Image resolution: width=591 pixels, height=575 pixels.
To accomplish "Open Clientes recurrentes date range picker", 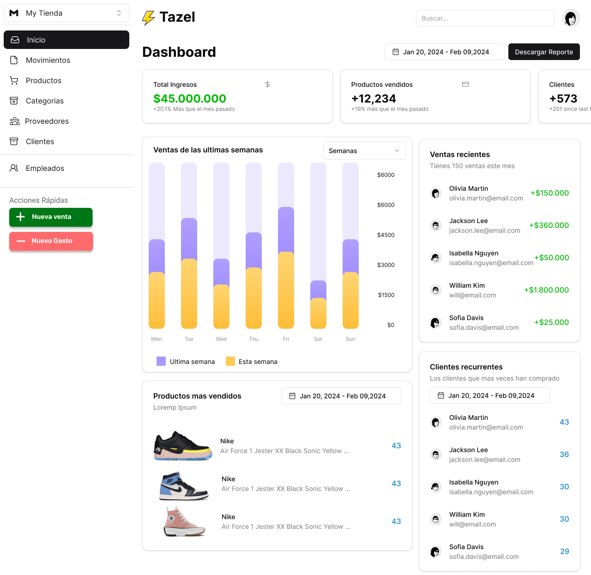I will pyautogui.click(x=490, y=395).
